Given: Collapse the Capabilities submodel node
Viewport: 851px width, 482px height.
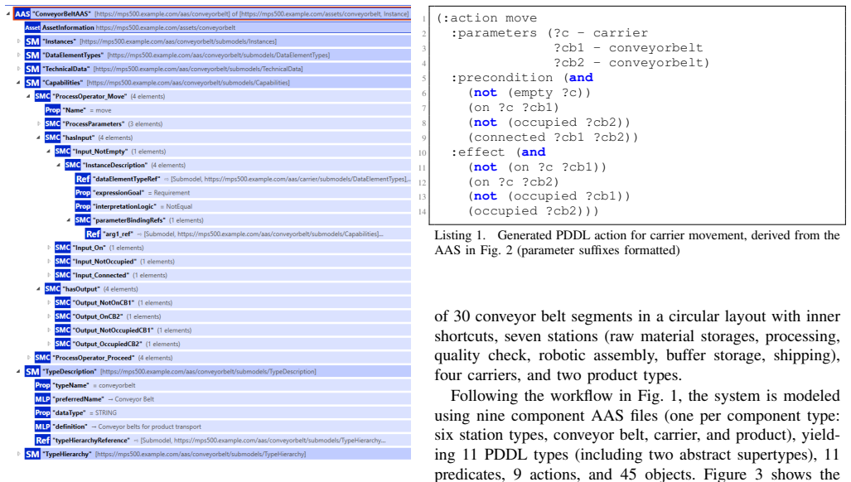Looking at the screenshot, I should 19,83.
